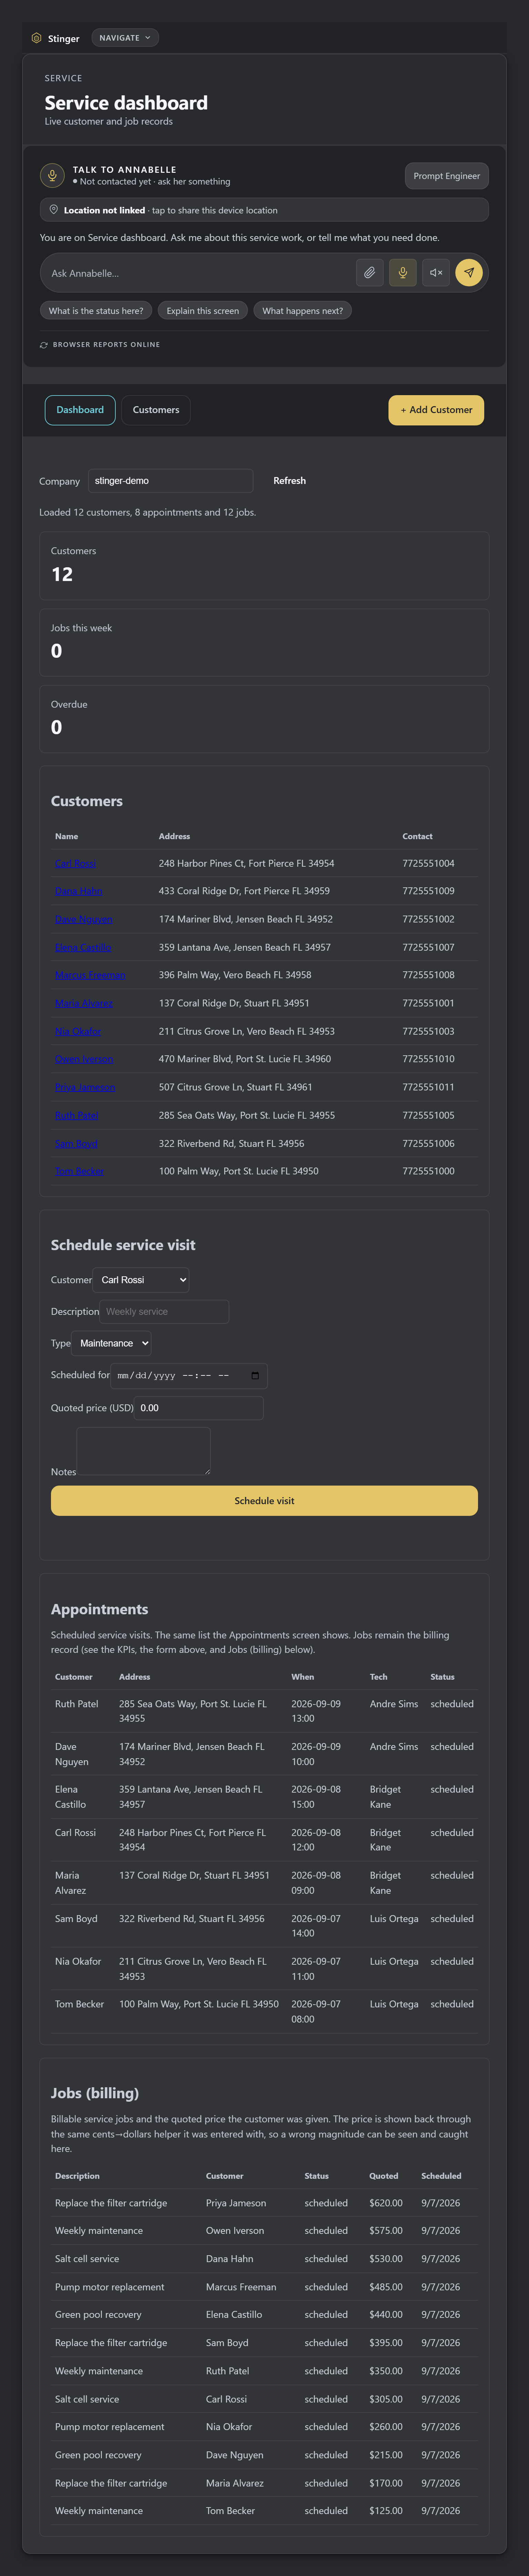Focus the Quoted price (USD) field

click(199, 1408)
